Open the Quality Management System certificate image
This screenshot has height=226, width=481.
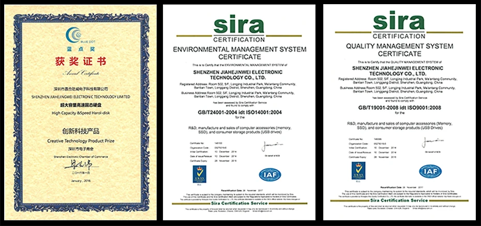tap(399, 112)
